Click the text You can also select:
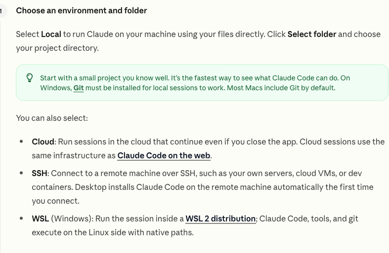 click(52, 118)
